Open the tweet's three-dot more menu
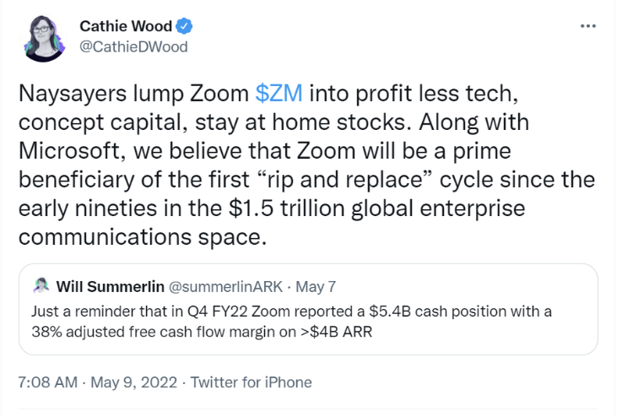 [587, 26]
